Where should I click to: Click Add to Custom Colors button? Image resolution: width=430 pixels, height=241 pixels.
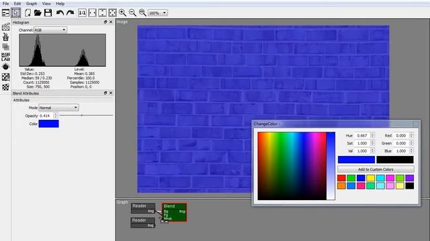pos(376,169)
